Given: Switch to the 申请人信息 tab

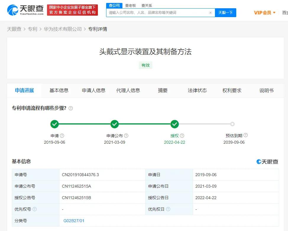Looking at the screenshot, I should coord(93,90).
